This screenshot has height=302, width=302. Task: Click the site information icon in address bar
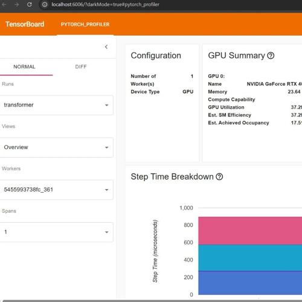(x=45, y=4)
